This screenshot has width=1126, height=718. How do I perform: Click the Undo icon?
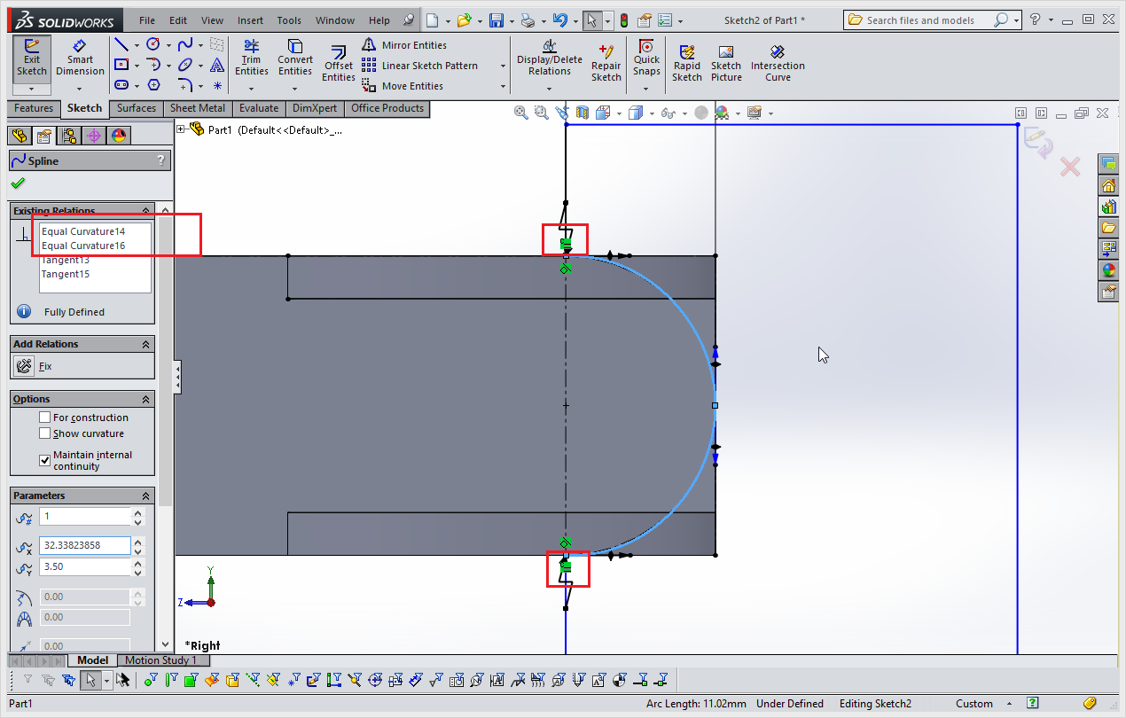559,20
